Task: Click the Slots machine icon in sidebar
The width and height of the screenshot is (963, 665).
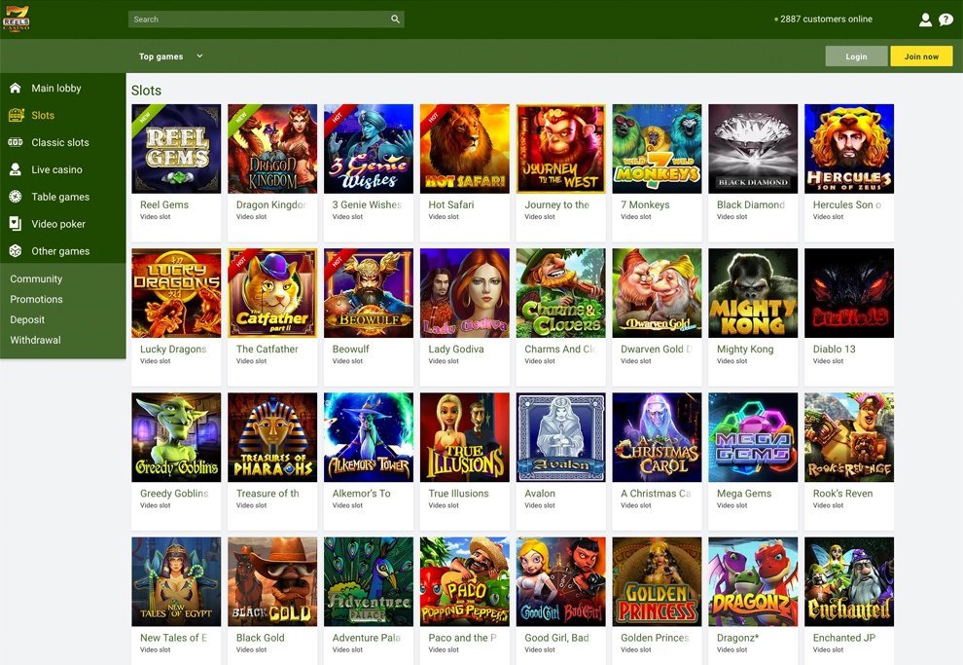Action: pyautogui.click(x=16, y=115)
